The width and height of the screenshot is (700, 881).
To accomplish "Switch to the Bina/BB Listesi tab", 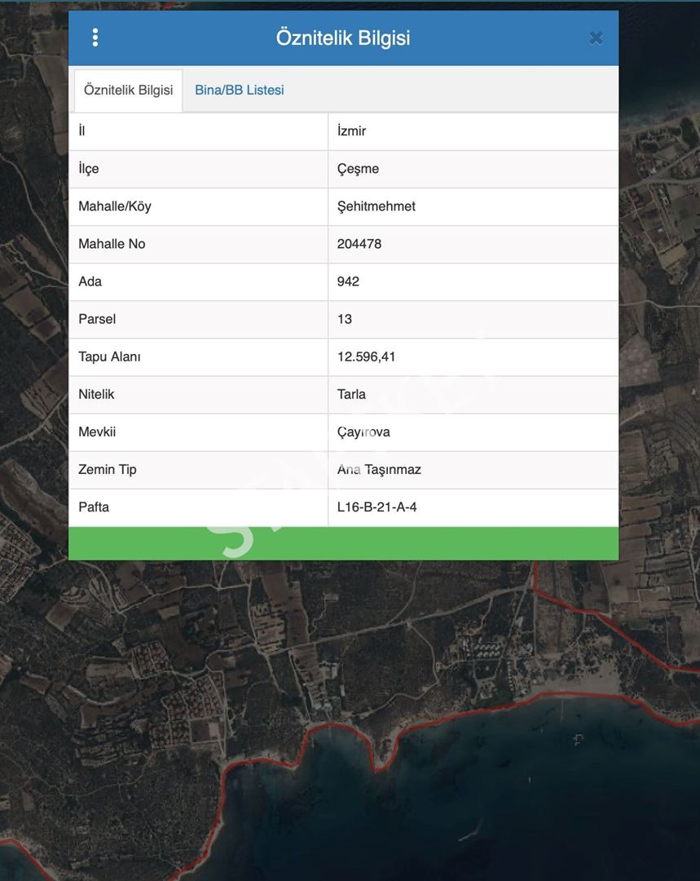I will coord(239,90).
